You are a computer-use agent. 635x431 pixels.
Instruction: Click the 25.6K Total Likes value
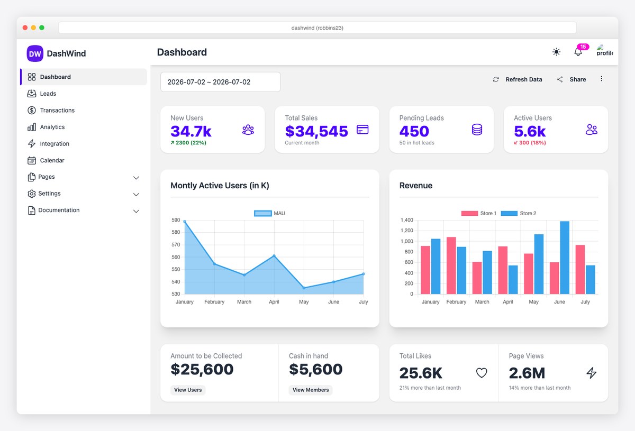pos(421,373)
